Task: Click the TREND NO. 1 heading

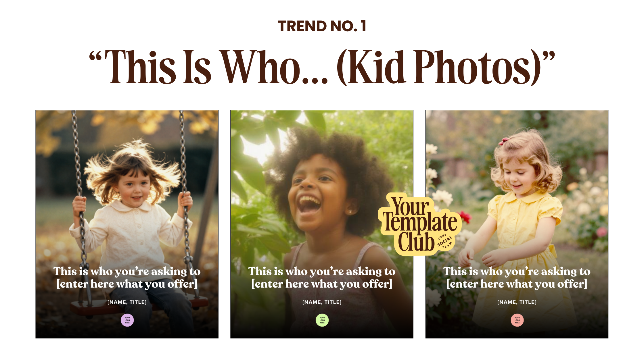Action: (x=322, y=26)
